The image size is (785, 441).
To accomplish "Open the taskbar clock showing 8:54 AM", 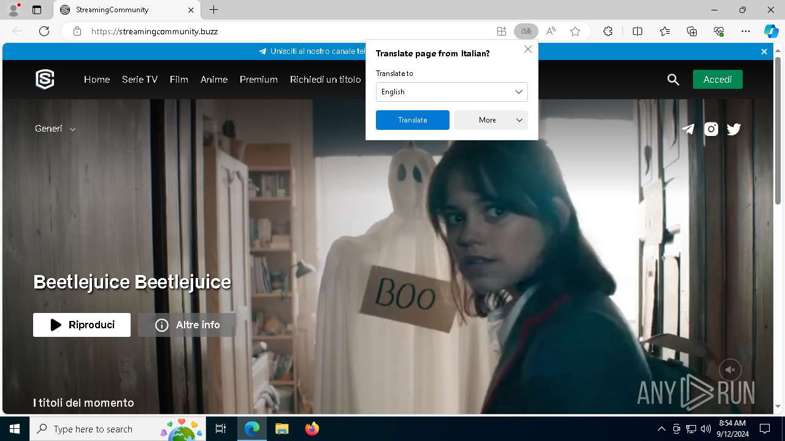I will click(732, 429).
